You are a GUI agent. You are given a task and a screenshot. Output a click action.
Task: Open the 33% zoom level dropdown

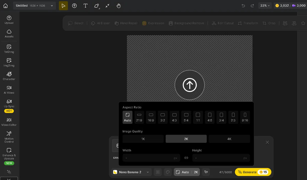tap(265, 6)
